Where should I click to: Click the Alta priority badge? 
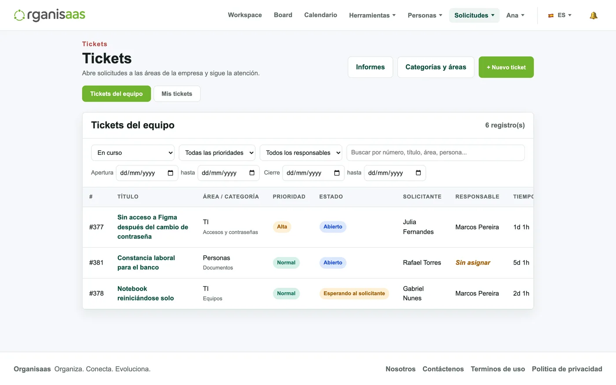[x=282, y=227]
